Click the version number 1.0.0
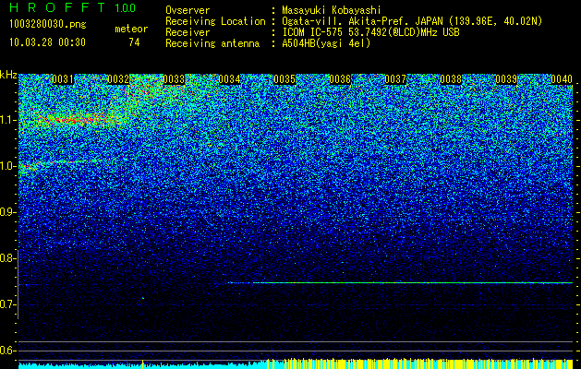 coord(126,8)
